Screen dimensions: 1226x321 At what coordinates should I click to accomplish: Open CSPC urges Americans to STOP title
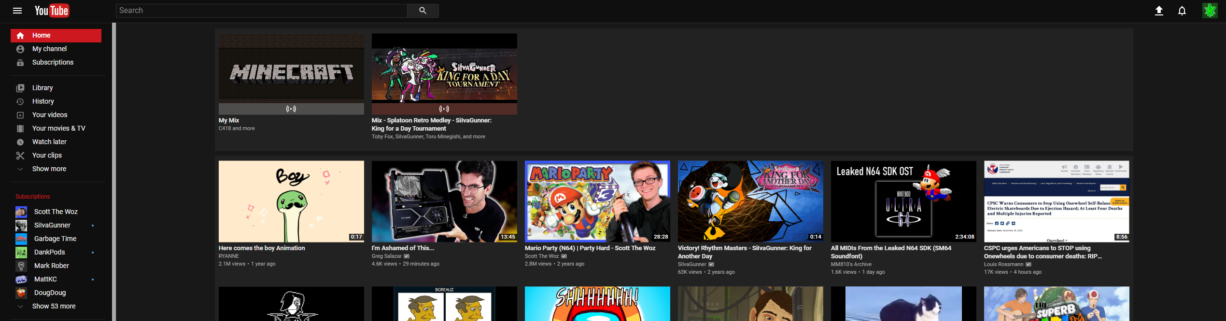click(x=1043, y=252)
